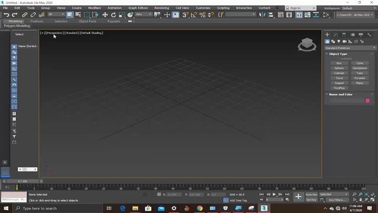Open the Motion panel tab icon

353,35
